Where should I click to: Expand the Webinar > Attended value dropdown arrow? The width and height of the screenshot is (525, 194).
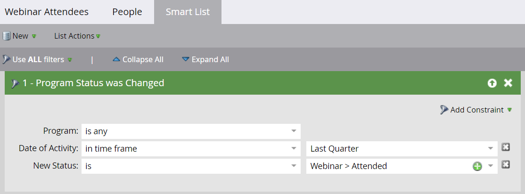(x=491, y=166)
